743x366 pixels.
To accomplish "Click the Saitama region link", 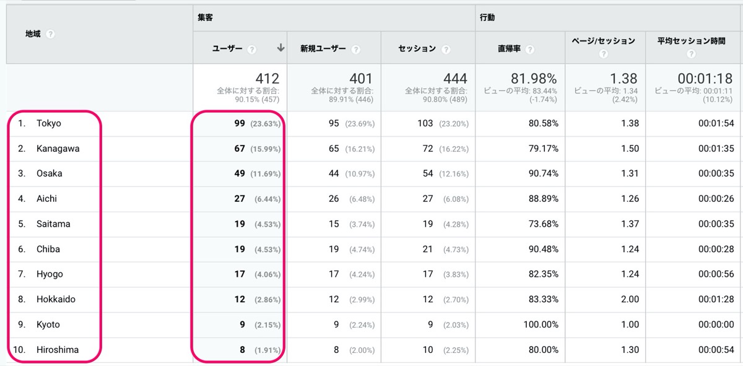I will coord(53,224).
